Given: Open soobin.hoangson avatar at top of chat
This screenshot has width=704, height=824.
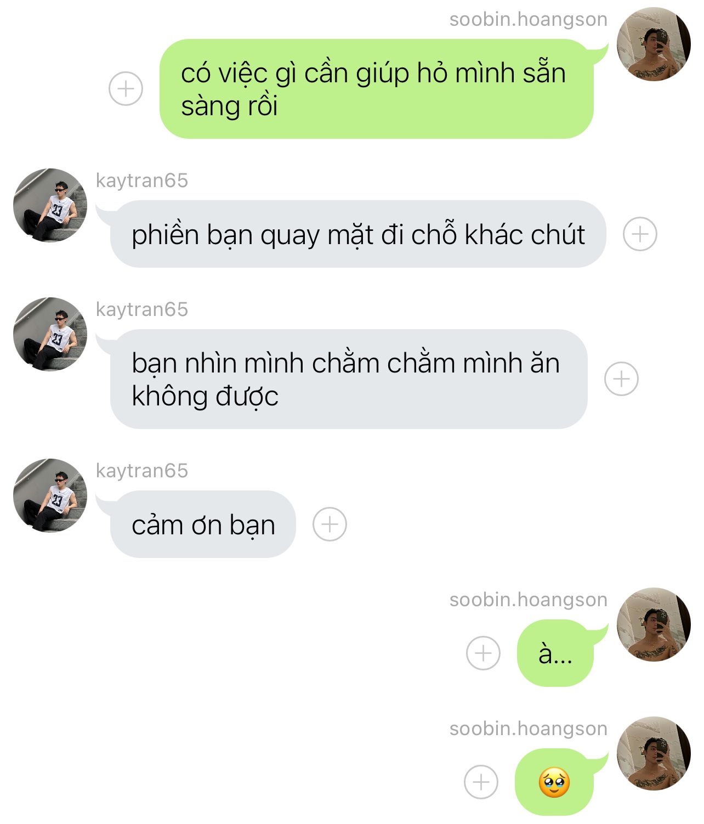Looking at the screenshot, I should [x=654, y=44].
